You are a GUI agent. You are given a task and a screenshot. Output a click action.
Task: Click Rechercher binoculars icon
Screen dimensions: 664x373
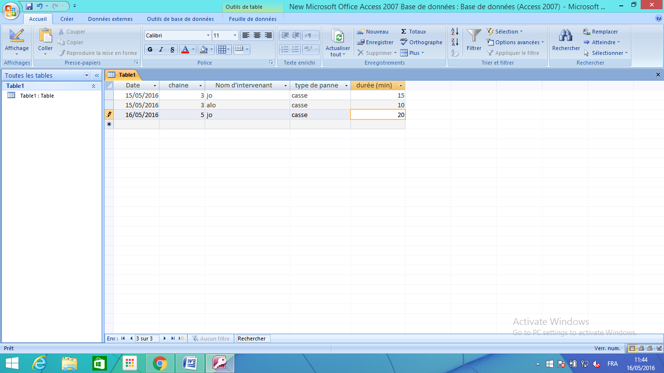point(566,36)
